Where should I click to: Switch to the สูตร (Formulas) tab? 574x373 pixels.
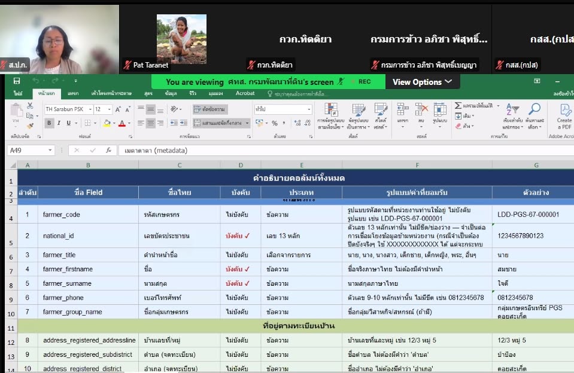(x=148, y=94)
